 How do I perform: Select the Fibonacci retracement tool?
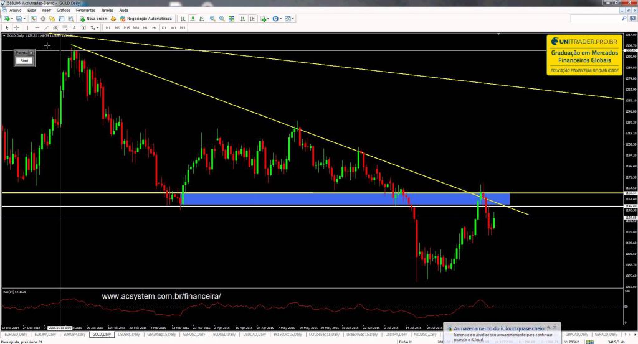pyautogui.click(x=65, y=27)
